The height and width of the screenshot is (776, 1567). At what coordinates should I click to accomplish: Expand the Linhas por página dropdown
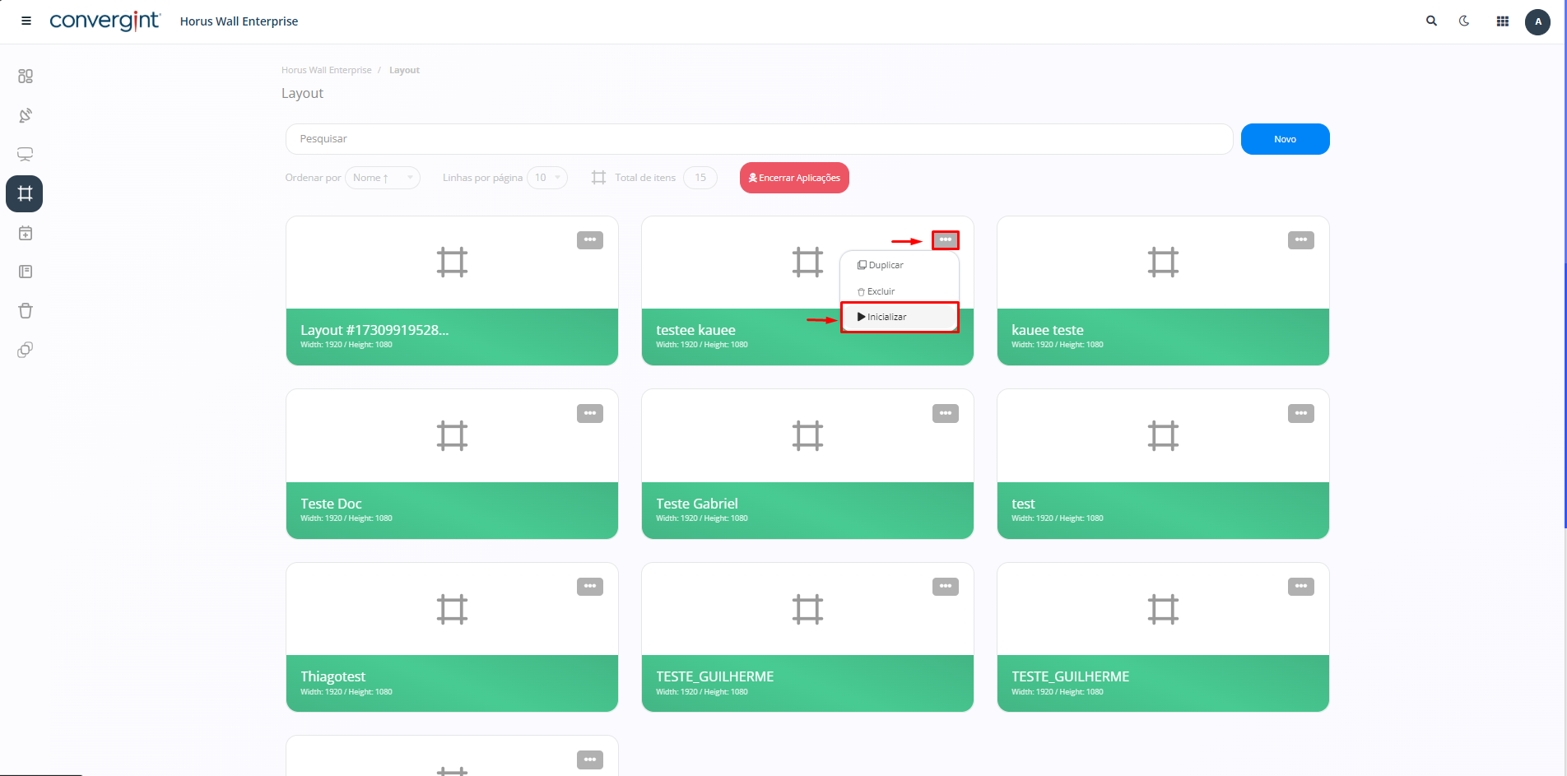(547, 178)
